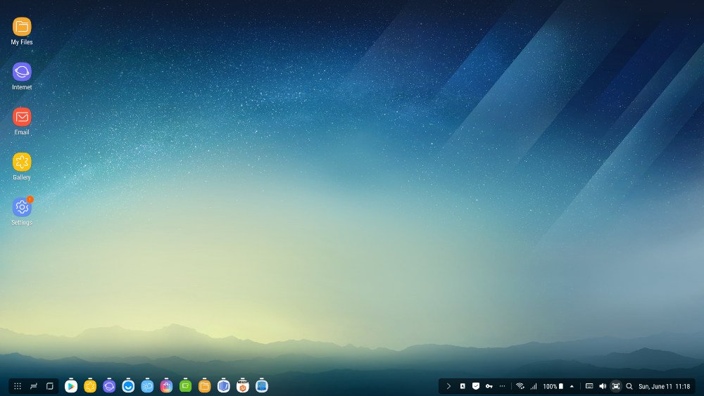The height and width of the screenshot is (396, 704).
Task: Open the green app icon in taskbar
Action: (x=186, y=386)
